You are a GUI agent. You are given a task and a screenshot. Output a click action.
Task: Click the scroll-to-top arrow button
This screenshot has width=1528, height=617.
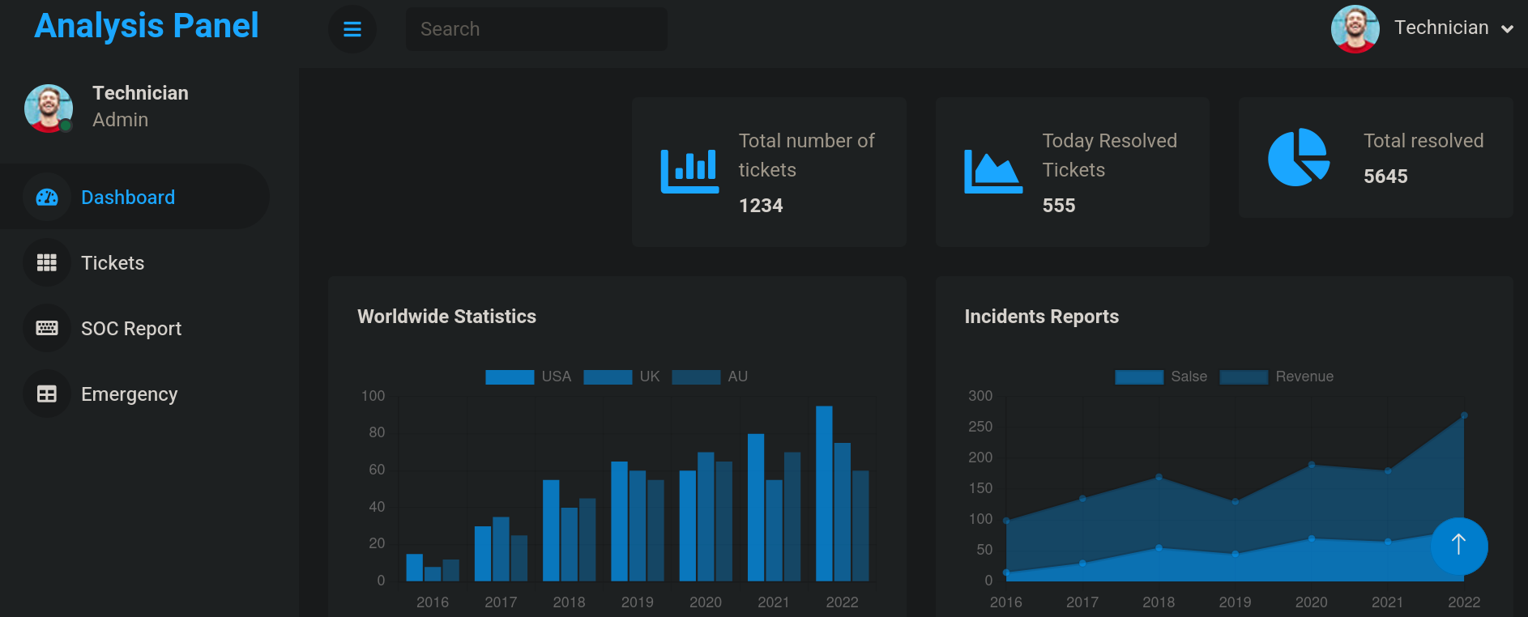coord(1459,547)
